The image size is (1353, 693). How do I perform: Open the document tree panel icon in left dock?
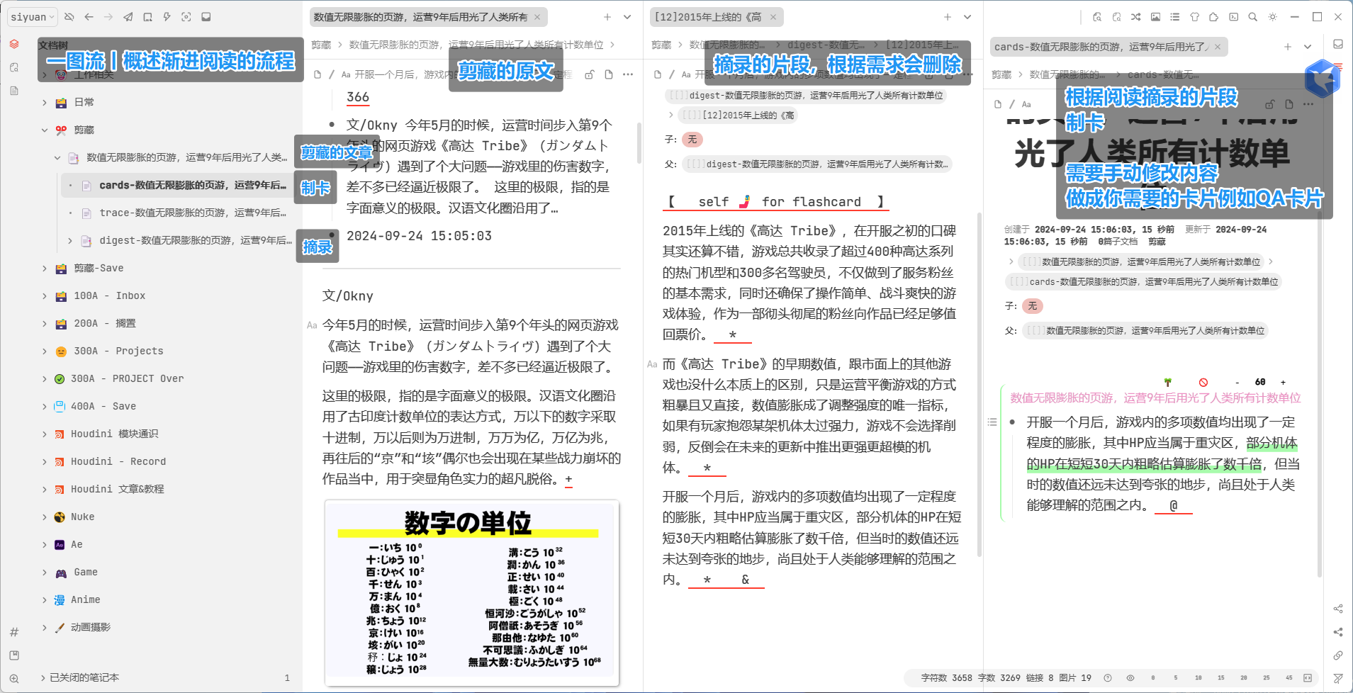tap(14, 44)
